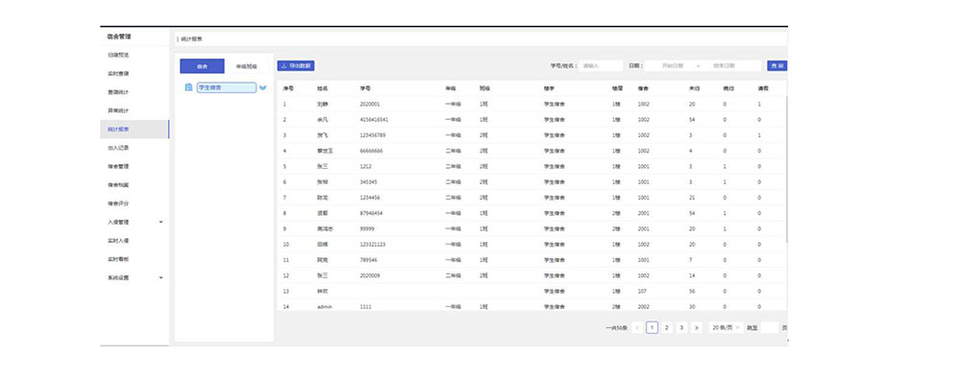The height and width of the screenshot is (381, 961).
Task: Click the 班级 column header
Action: click(484, 89)
